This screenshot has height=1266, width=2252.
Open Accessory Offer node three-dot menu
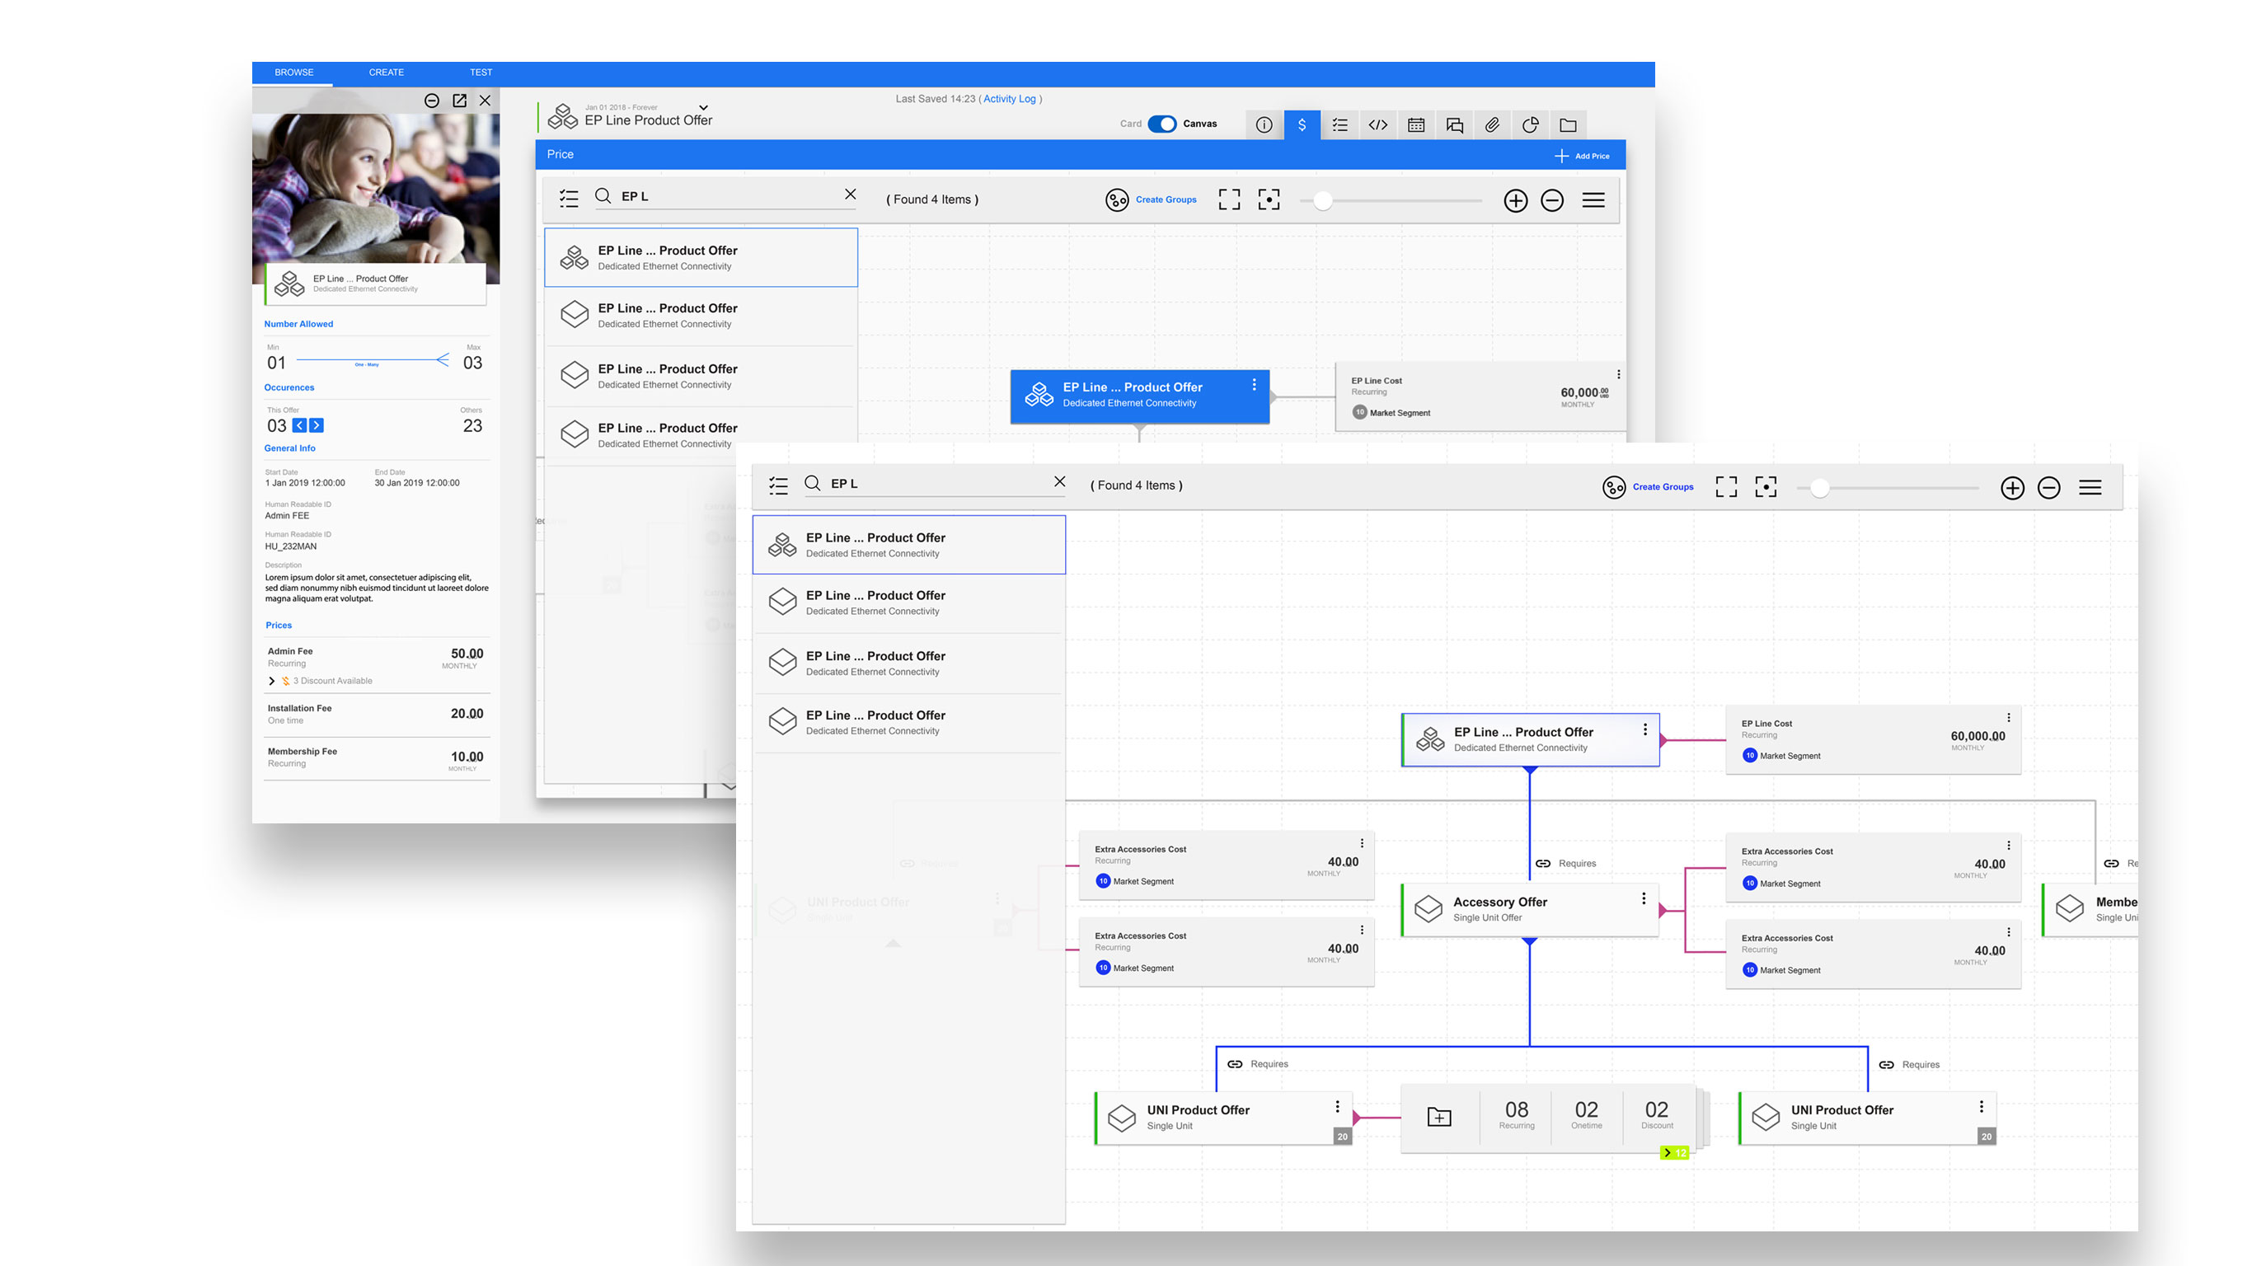1644,898
